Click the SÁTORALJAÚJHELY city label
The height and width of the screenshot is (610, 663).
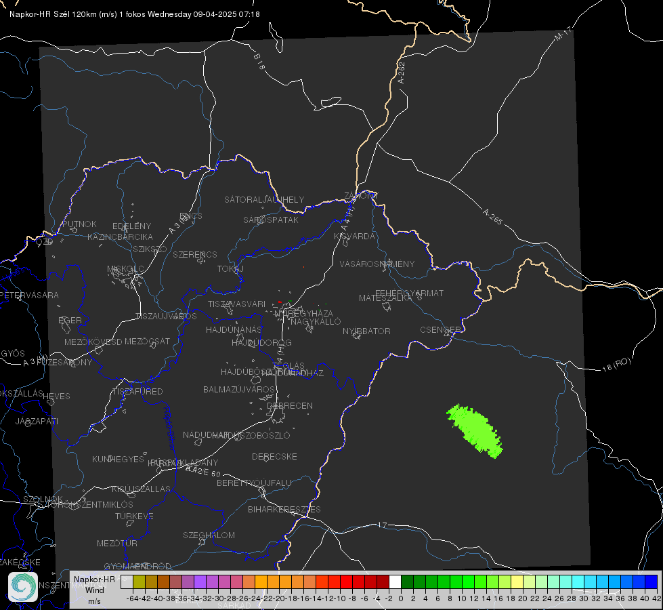tap(264, 199)
